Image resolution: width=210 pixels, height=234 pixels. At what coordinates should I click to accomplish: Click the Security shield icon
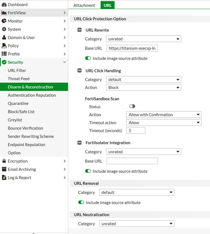click(x=4, y=62)
